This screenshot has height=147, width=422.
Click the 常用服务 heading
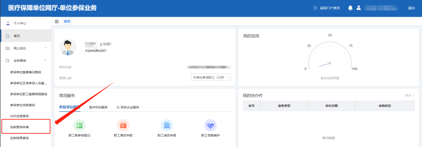(x=67, y=96)
